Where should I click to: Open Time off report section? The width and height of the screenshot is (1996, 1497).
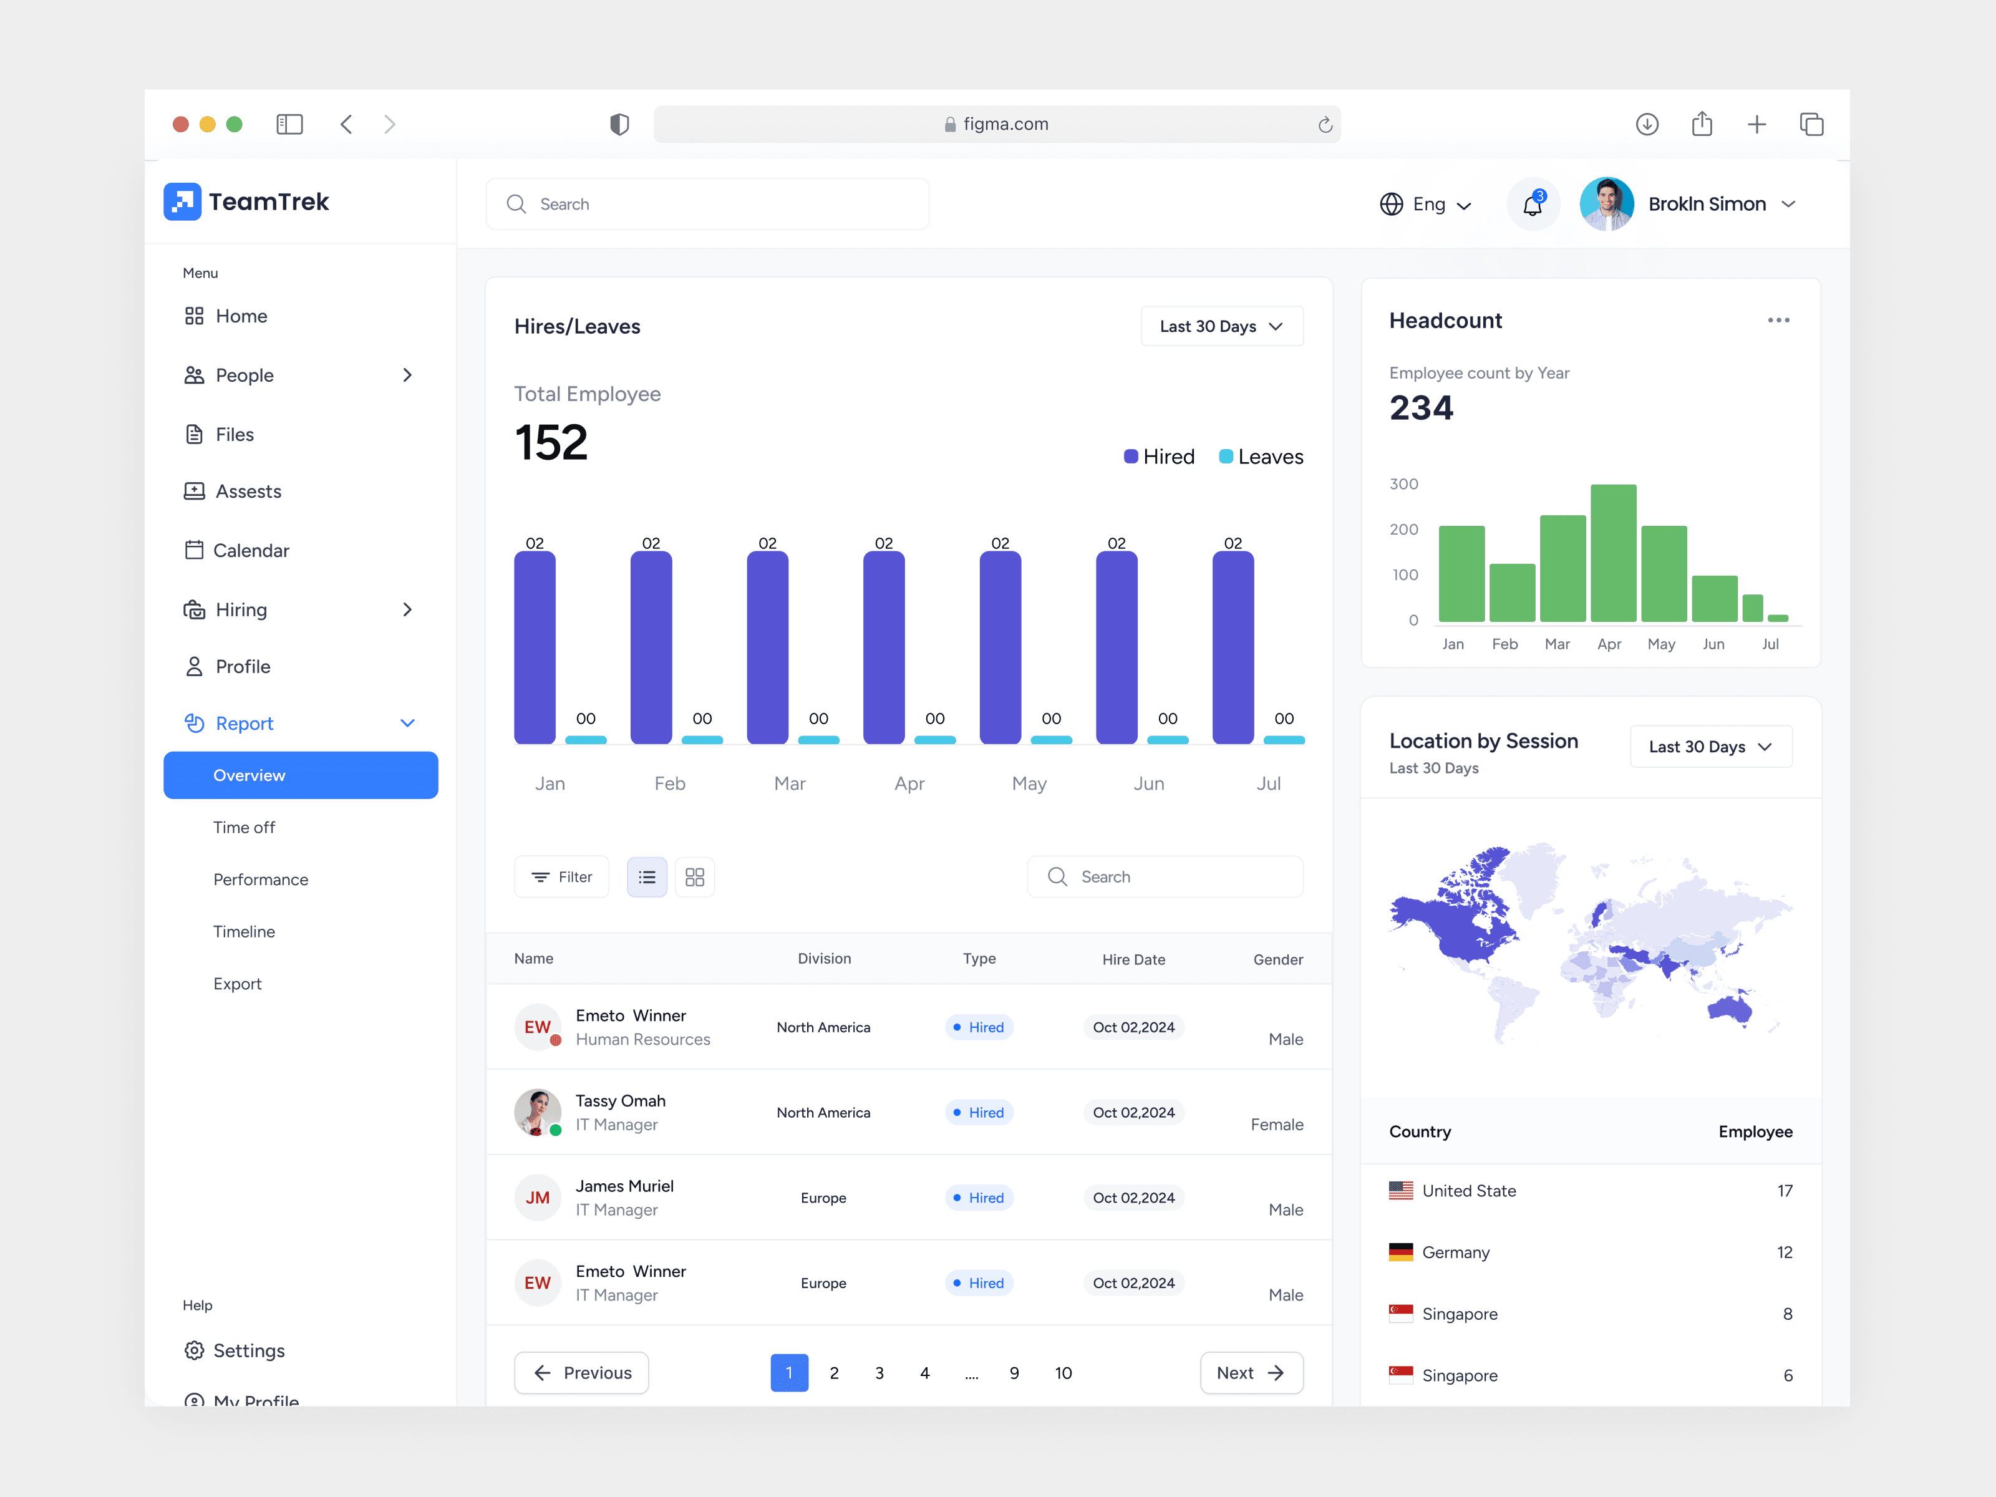coord(244,826)
